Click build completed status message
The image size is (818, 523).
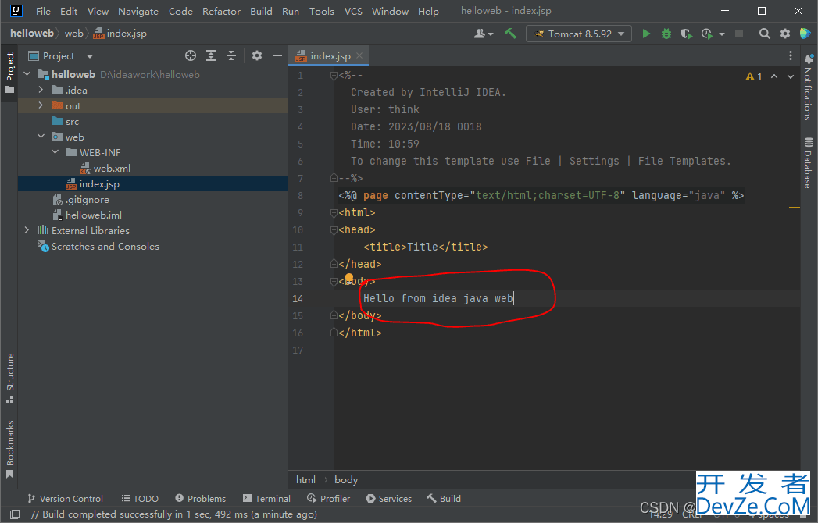tap(174, 514)
